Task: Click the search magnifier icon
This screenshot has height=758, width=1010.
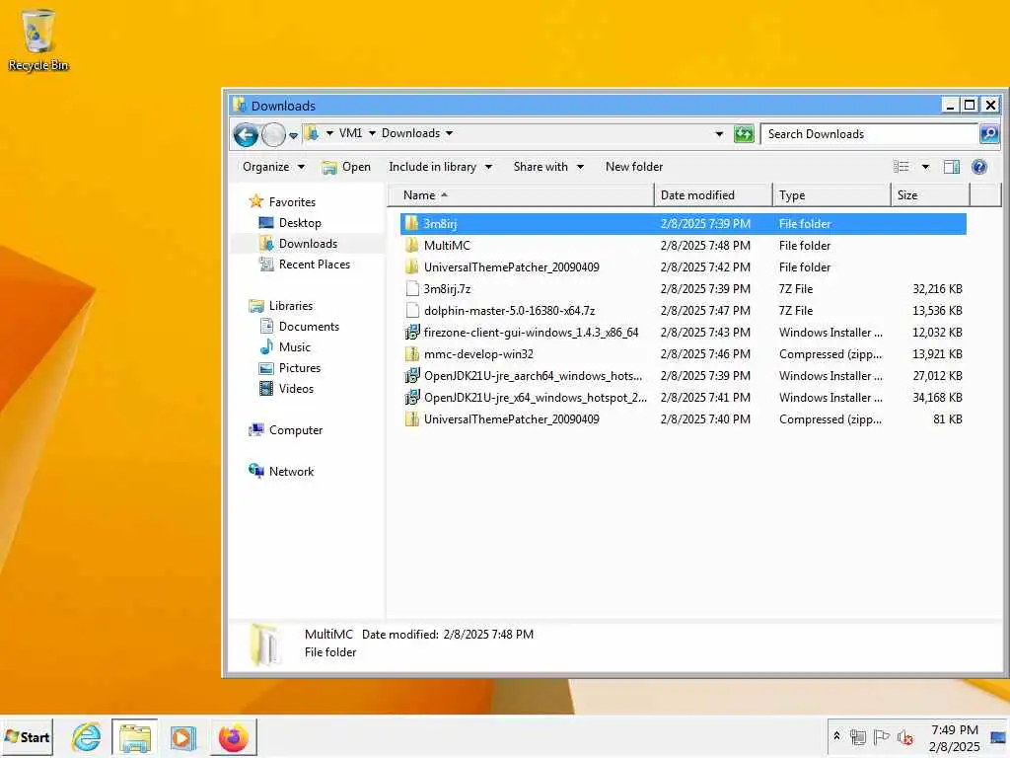Action: pyautogui.click(x=988, y=134)
